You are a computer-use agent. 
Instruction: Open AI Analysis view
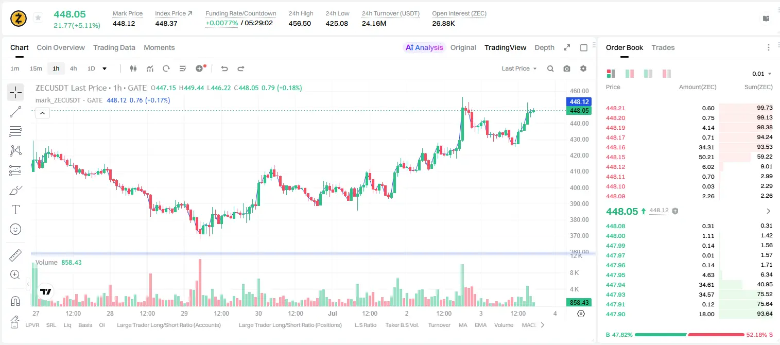pyautogui.click(x=424, y=47)
